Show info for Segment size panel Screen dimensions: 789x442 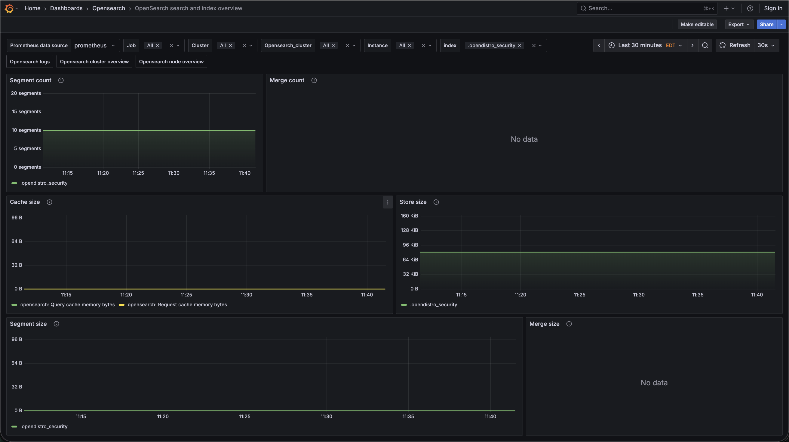[56, 324]
